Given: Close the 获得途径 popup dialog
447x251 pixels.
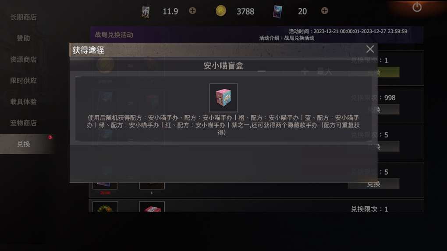Looking at the screenshot, I should pos(370,49).
